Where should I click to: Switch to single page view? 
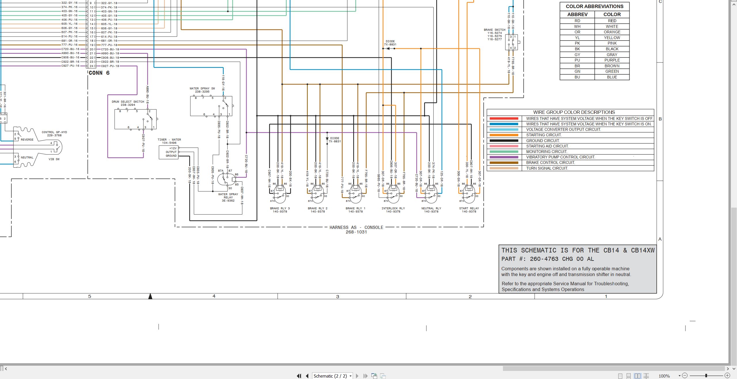pos(620,376)
